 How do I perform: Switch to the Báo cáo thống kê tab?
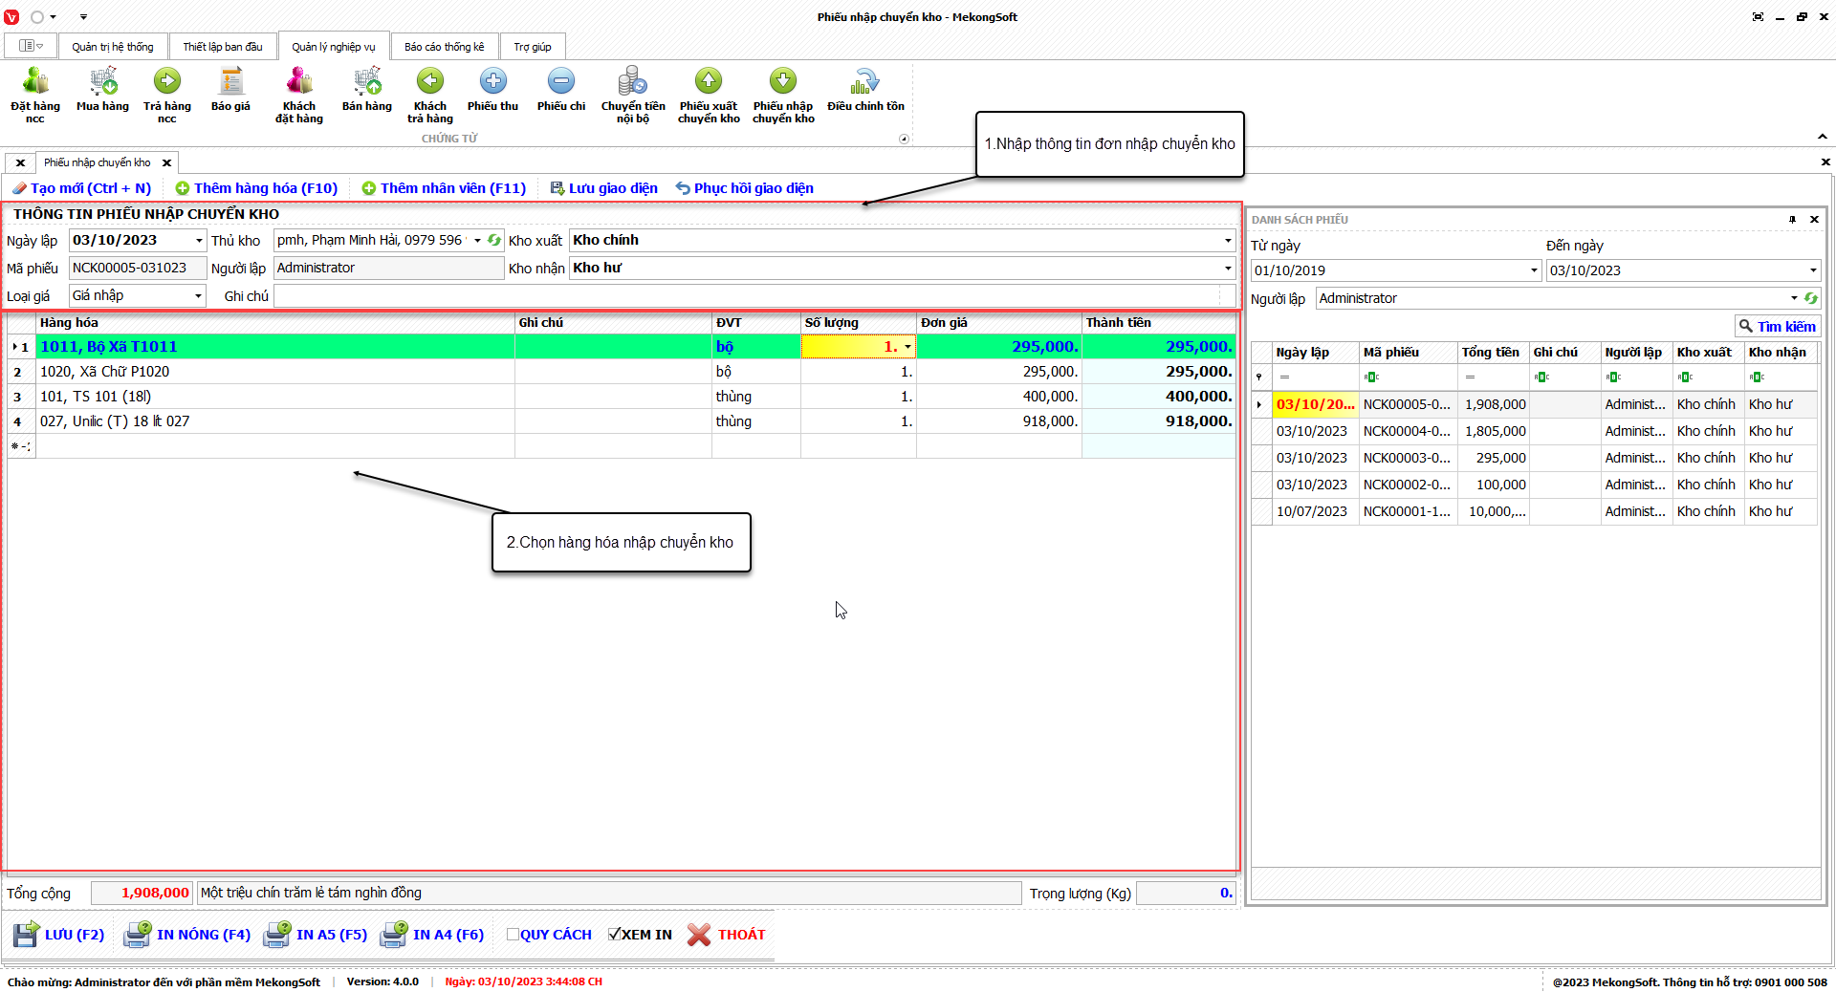coord(444,47)
